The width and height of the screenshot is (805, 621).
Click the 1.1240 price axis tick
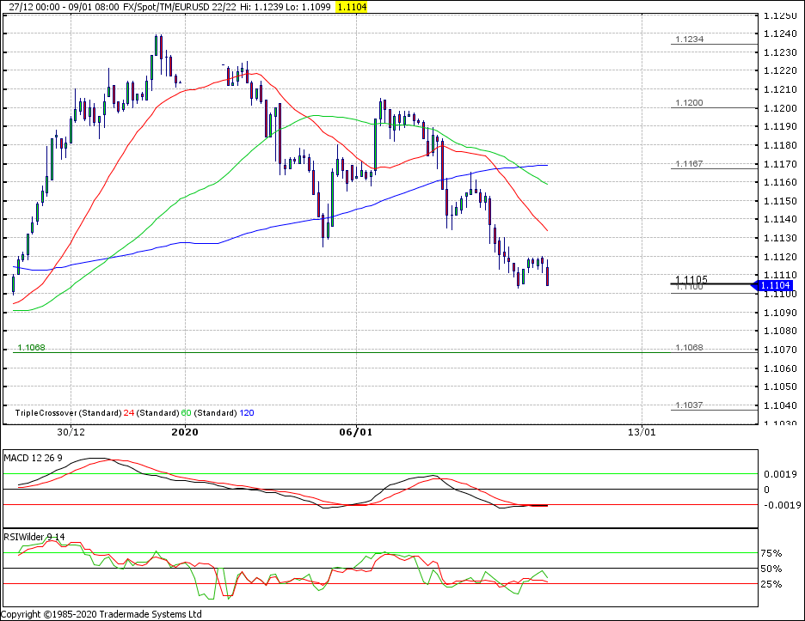[780, 33]
